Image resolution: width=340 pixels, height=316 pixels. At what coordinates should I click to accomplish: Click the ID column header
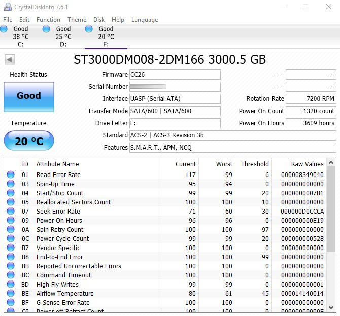pos(25,164)
